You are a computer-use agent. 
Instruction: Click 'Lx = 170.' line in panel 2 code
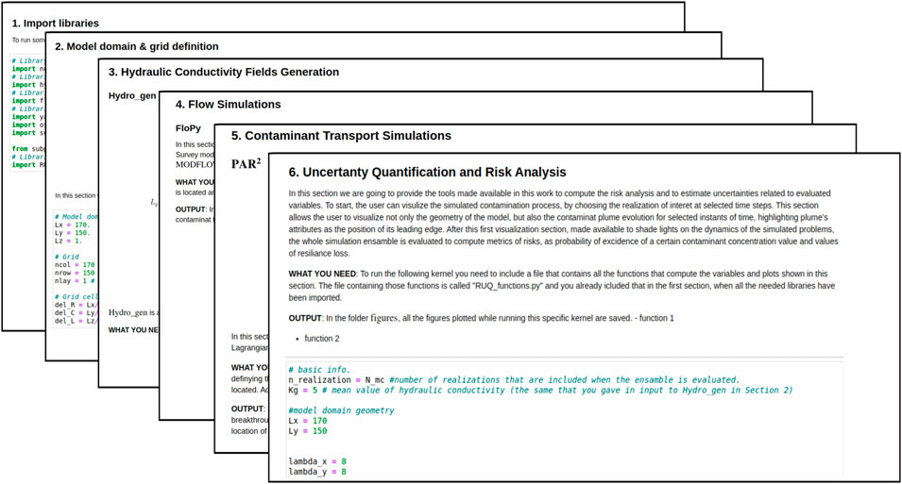[72, 225]
